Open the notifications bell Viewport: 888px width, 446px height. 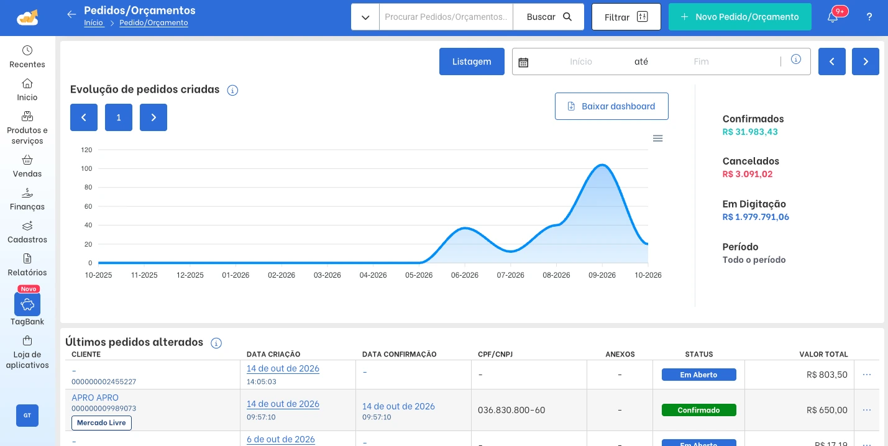(833, 17)
